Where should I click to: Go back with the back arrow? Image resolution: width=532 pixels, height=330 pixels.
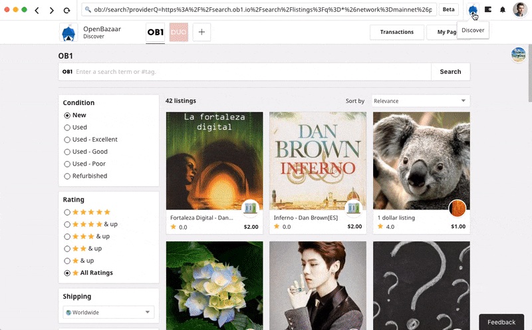(37, 10)
